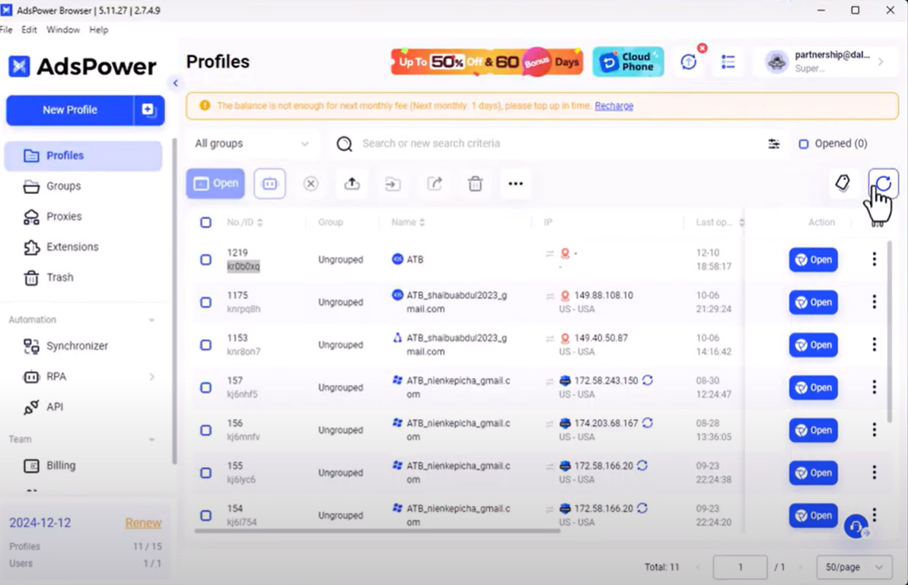Refresh IP 174.203.68.167 for profile 156
908x585 pixels.
(648, 423)
